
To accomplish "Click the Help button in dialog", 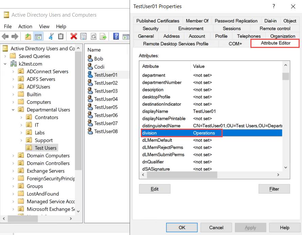I will (284, 228).
